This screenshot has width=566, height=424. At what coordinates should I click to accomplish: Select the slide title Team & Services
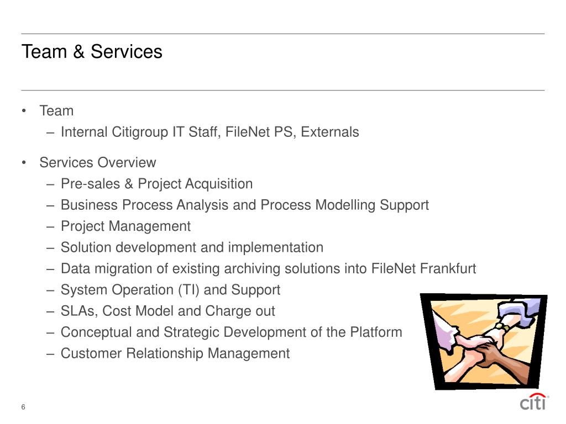pyautogui.click(x=92, y=51)
